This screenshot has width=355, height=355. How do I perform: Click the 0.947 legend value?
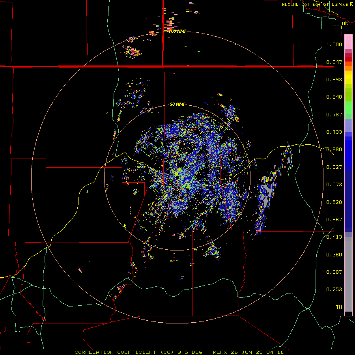334,62
